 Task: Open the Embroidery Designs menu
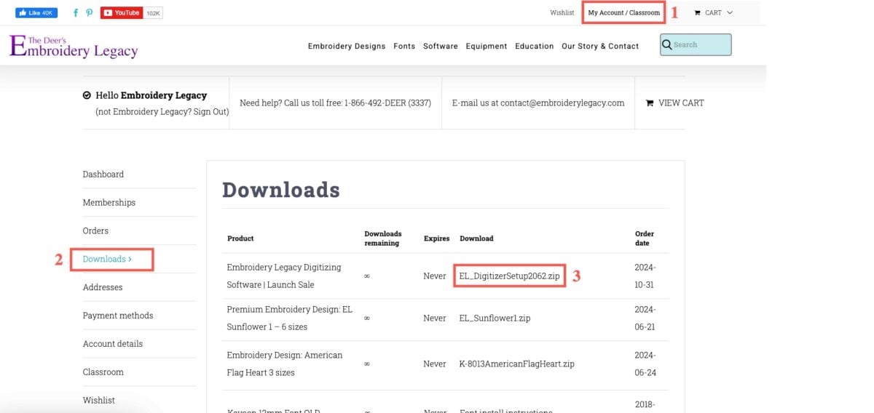pos(347,46)
